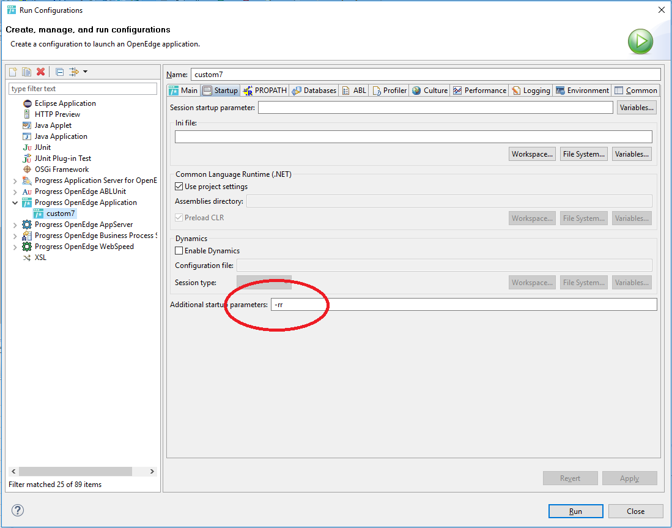Image resolution: width=672 pixels, height=528 pixels.
Task: Click the Close button
Action: [635, 511]
